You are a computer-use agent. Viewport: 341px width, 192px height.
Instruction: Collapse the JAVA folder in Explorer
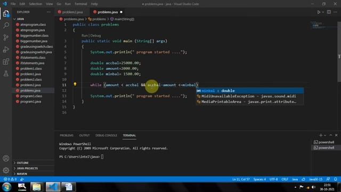click(x=33, y=19)
